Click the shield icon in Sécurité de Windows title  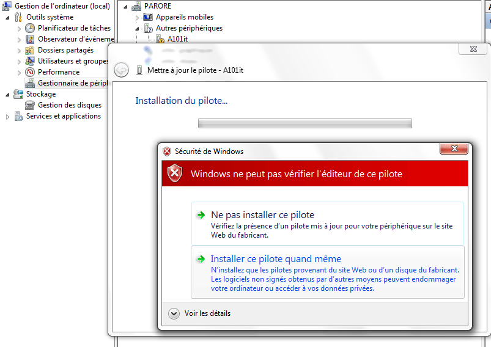[167, 152]
